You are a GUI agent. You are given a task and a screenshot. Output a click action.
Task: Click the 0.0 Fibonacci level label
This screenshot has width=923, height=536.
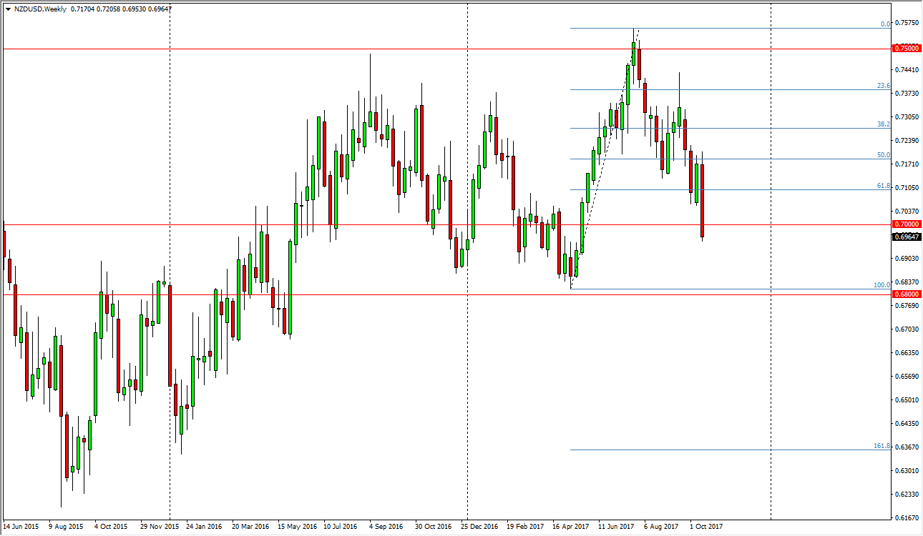(886, 24)
